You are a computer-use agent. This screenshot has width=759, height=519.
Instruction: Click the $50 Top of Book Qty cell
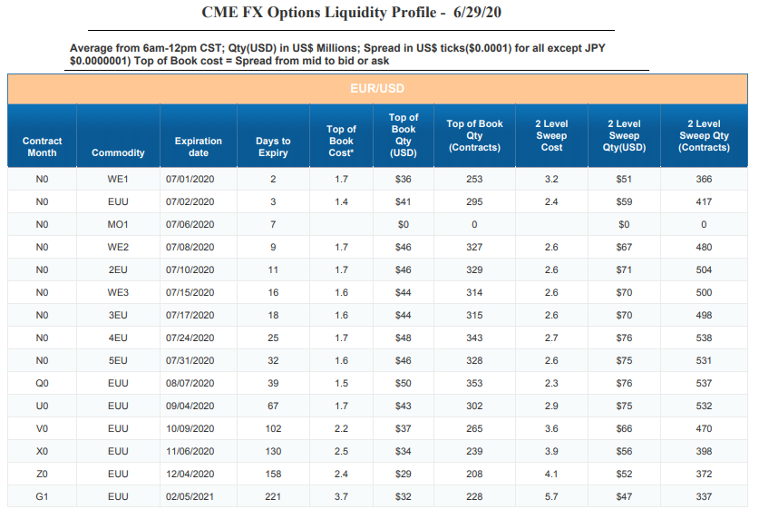(404, 383)
